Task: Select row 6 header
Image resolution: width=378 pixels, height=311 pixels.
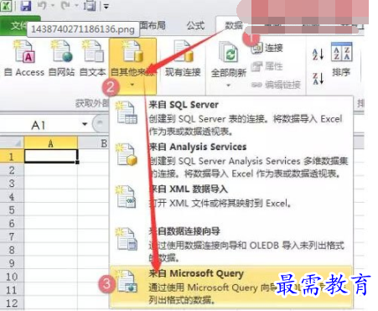Action: pyautogui.click(x=12, y=223)
